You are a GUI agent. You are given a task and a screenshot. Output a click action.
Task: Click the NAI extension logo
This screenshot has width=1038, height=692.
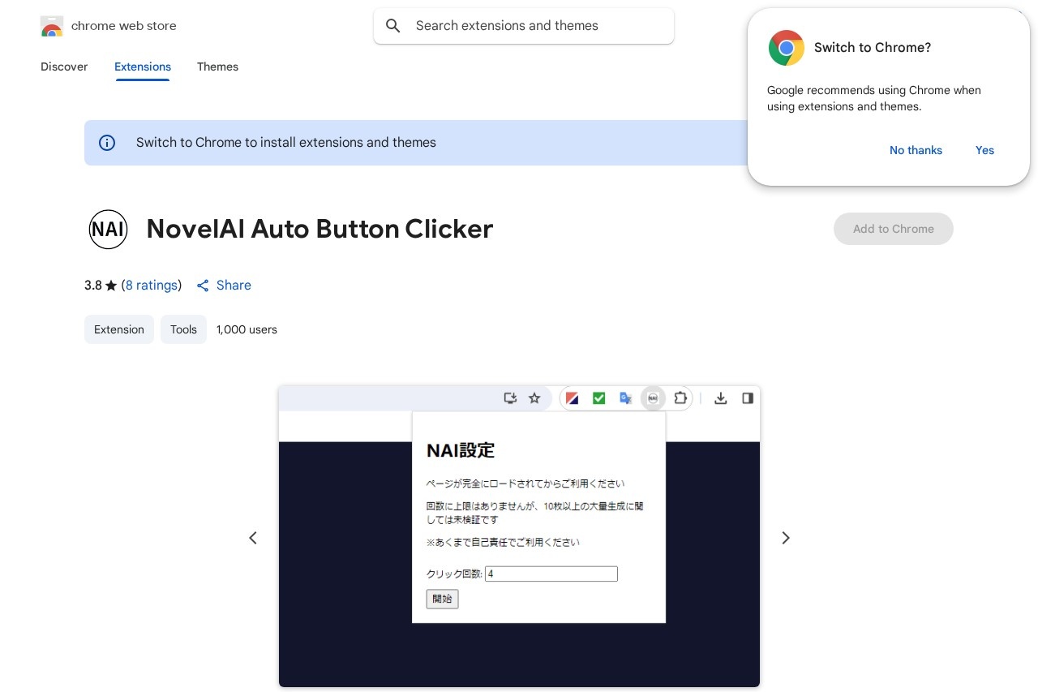point(108,229)
